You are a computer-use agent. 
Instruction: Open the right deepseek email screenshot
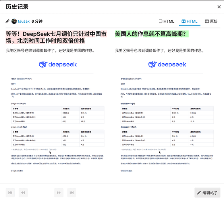tap(167, 117)
